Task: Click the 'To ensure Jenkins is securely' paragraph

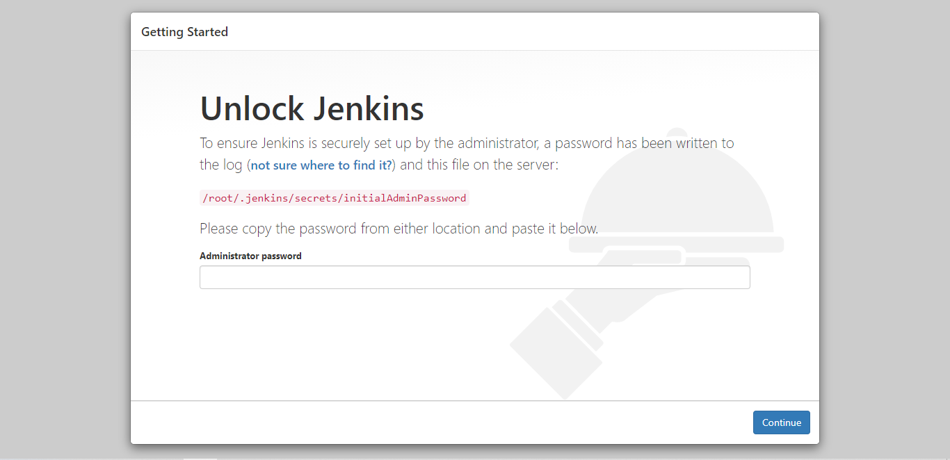Action: tap(467, 154)
